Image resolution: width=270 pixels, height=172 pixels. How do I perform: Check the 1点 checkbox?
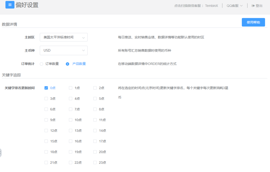pyautogui.click(x=71, y=88)
